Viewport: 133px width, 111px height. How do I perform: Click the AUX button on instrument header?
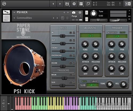coord(129,16)
